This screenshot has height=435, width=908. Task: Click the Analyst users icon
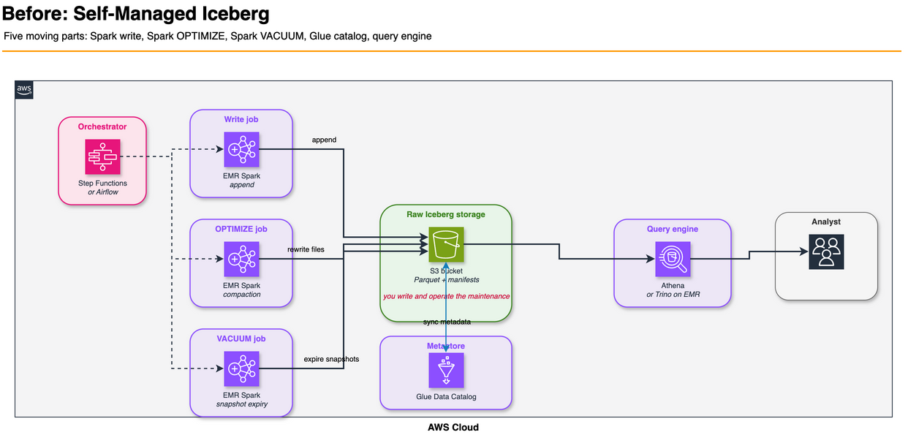(826, 252)
